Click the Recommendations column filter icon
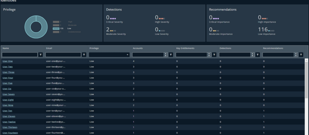 [x=301, y=55]
